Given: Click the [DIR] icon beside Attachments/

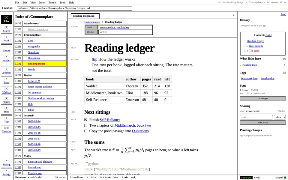Looking at the screenshot, I should pyautogui.click(x=18, y=23).
